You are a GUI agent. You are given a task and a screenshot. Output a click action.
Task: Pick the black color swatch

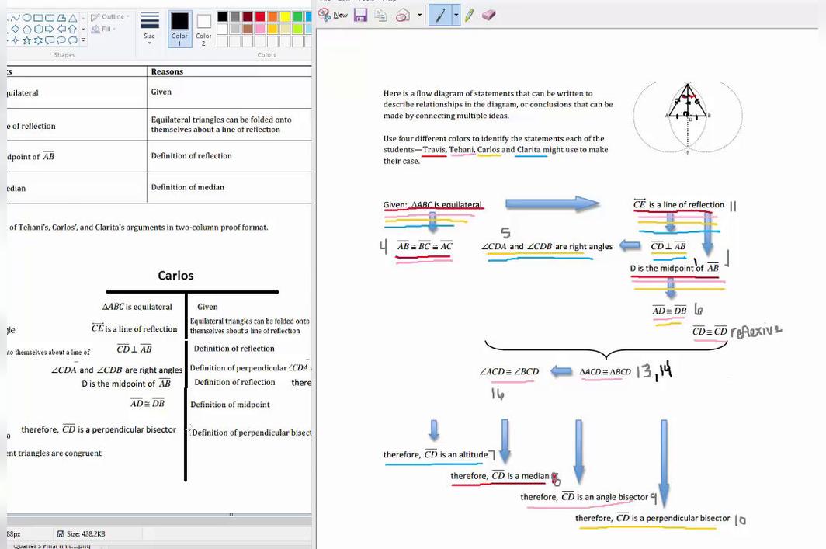point(222,17)
